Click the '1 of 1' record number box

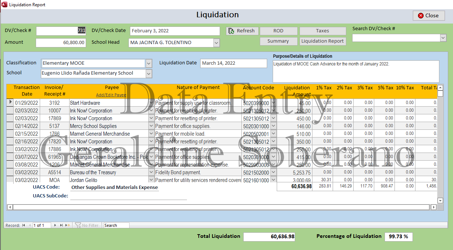pos(42,225)
